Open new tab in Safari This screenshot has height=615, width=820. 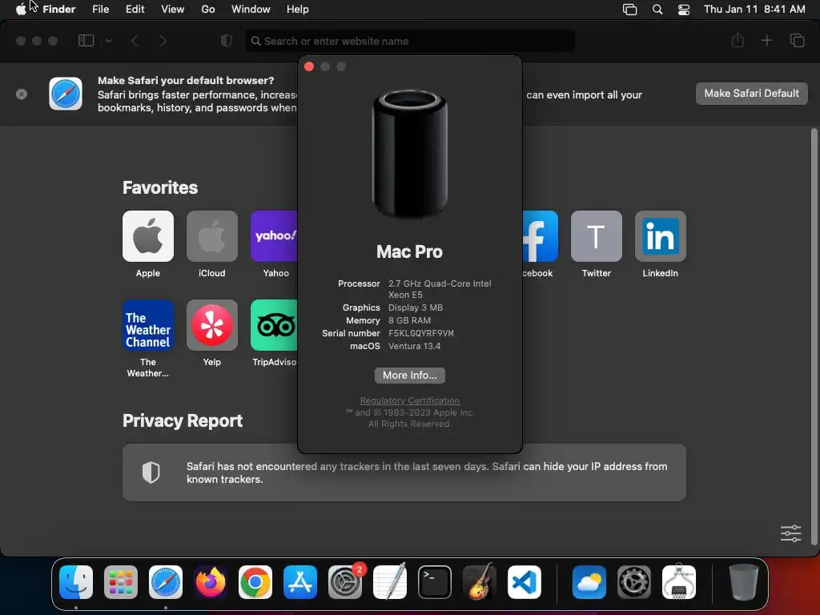coord(766,40)
